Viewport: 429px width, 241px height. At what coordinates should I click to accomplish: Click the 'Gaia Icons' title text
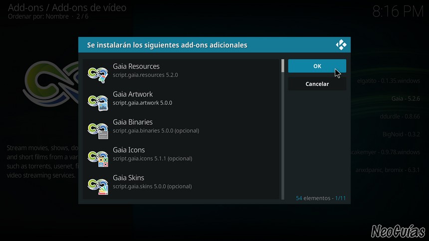point(129,150)
